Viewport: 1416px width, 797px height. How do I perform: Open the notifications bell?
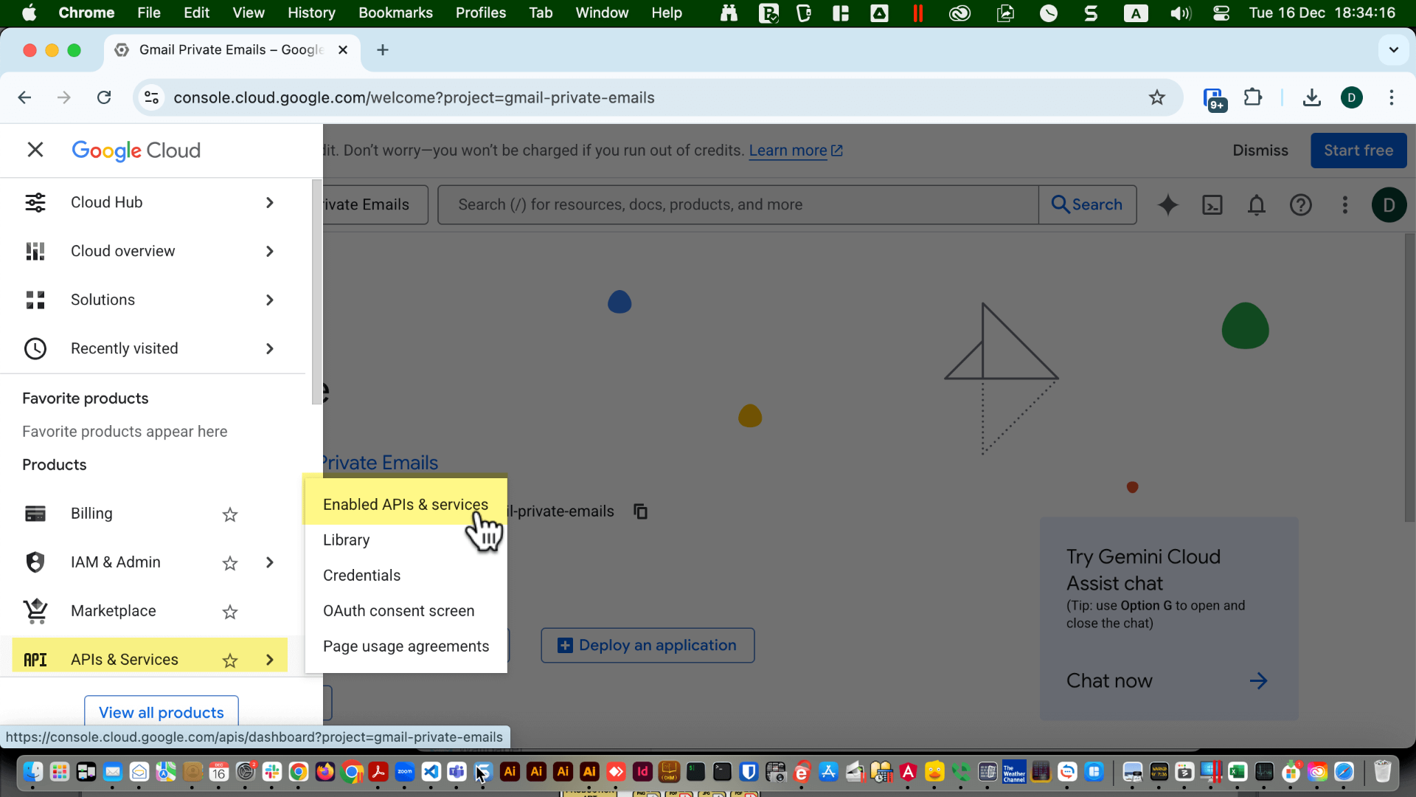[1257, 204]
